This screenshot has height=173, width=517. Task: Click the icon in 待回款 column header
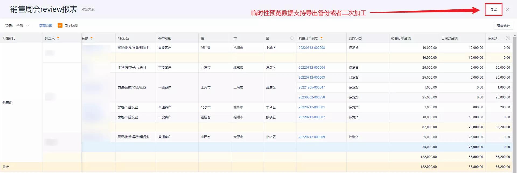pyautogui.click(x=508, y=38)
